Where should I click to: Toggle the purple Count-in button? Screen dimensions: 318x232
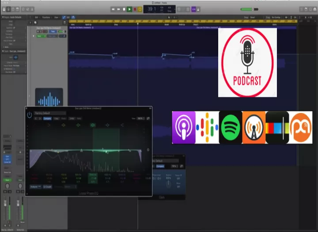[x=194, y=9]
